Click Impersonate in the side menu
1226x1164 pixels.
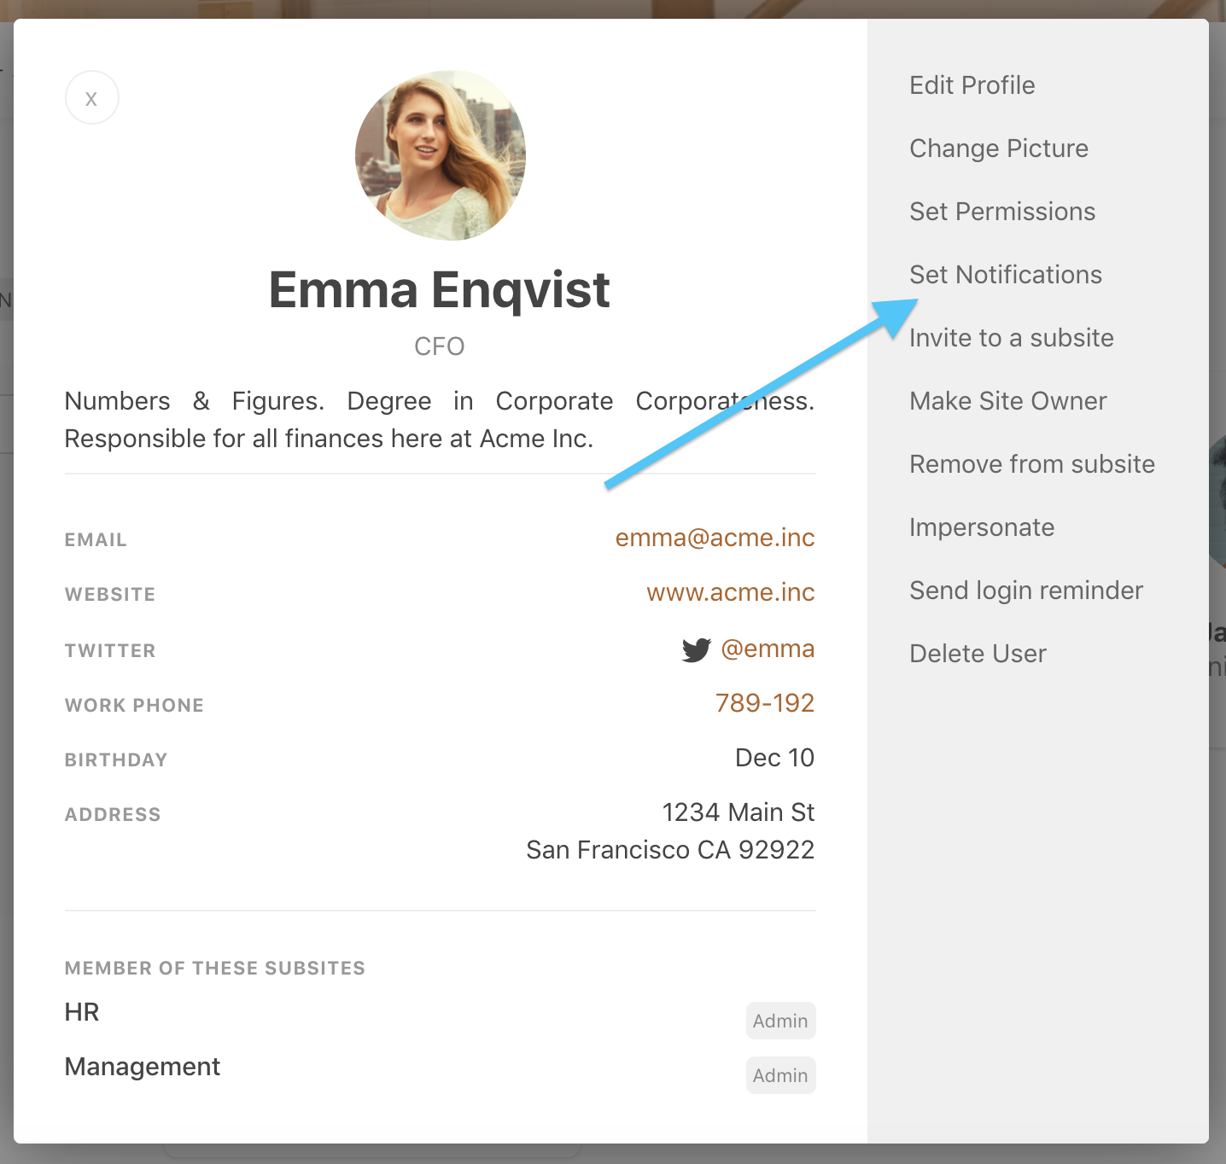tap(981, 527)
